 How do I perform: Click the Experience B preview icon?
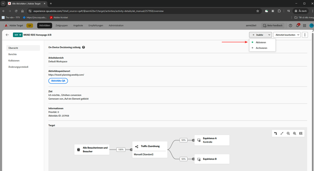tap(199, 159)
